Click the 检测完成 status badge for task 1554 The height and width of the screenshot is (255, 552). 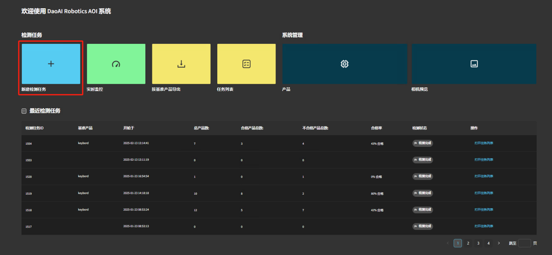423,143
